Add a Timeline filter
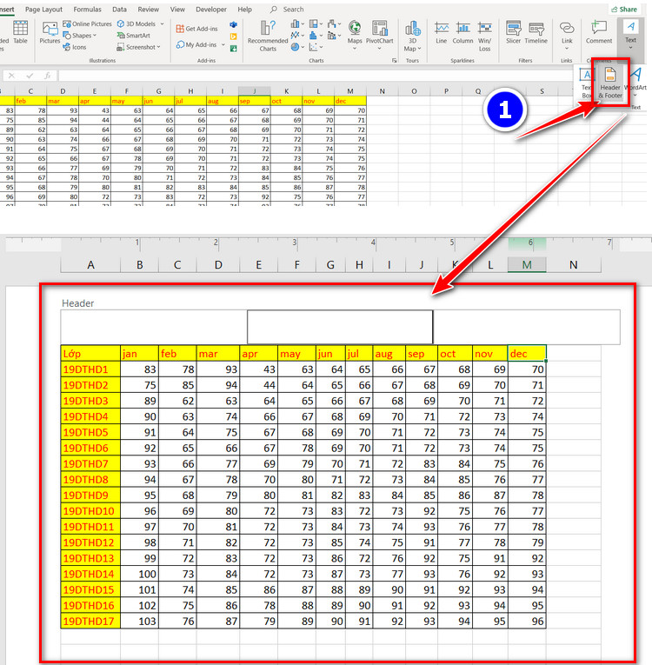The height and width of the screenshot is (665, 652). point(536,33)
